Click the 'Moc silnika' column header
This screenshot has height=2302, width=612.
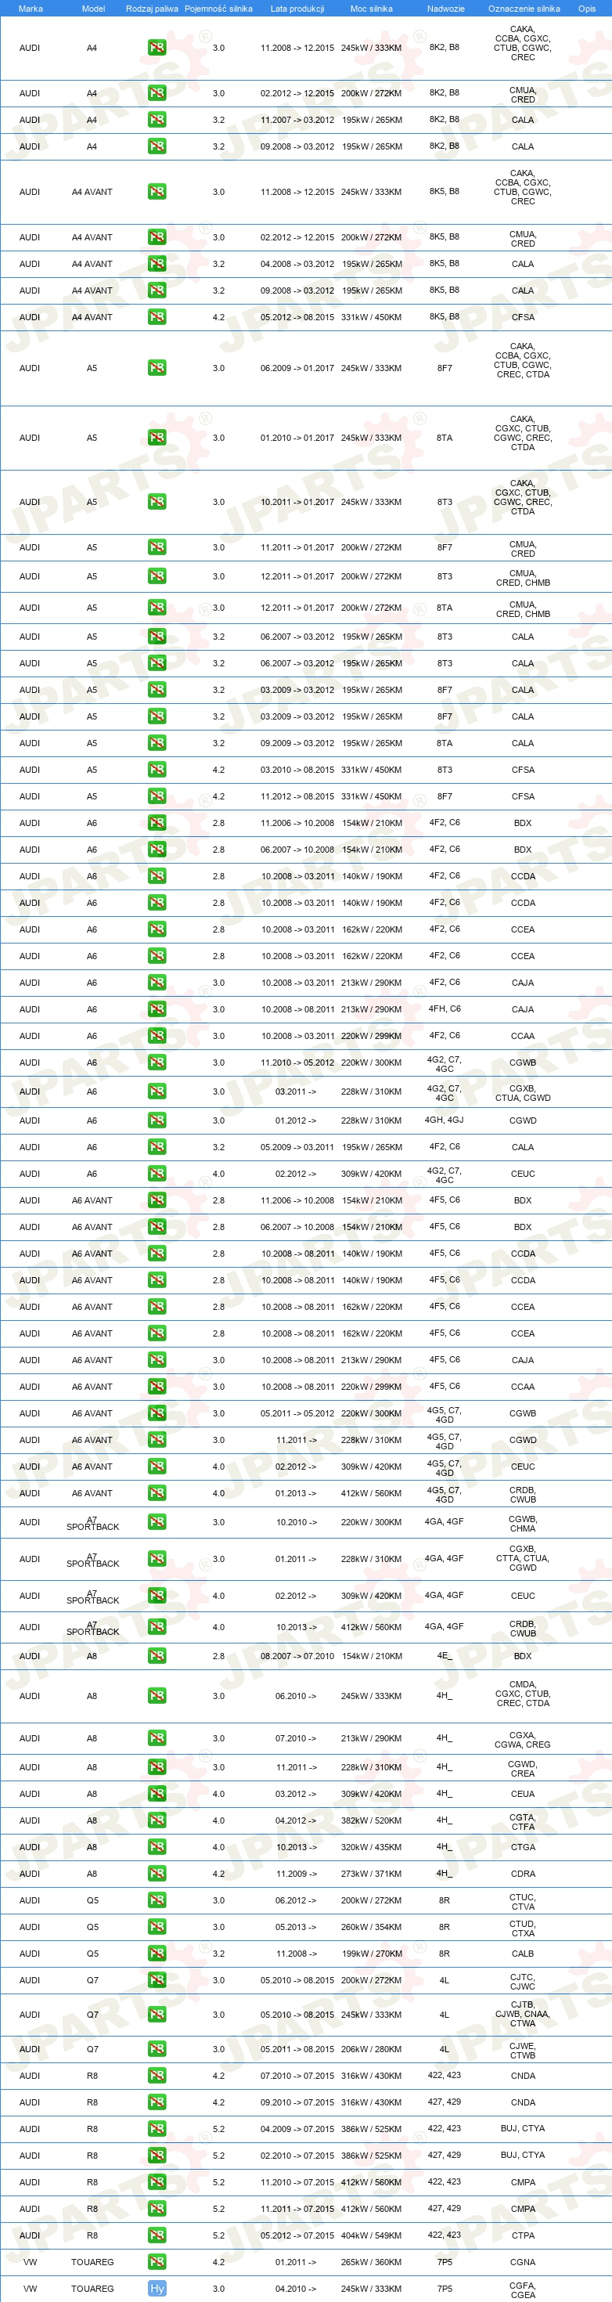371,8
